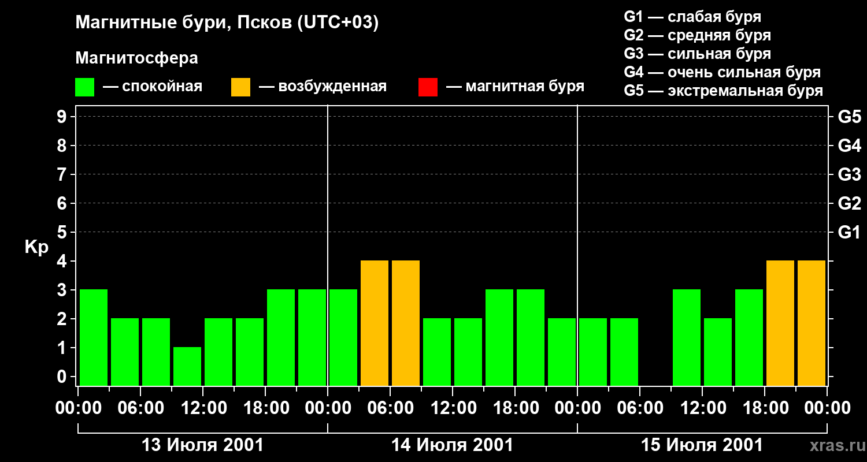Click the 'G3 — сильная буря' legend line
Viewport: 867px width, 462px height.
pos(698,54)
